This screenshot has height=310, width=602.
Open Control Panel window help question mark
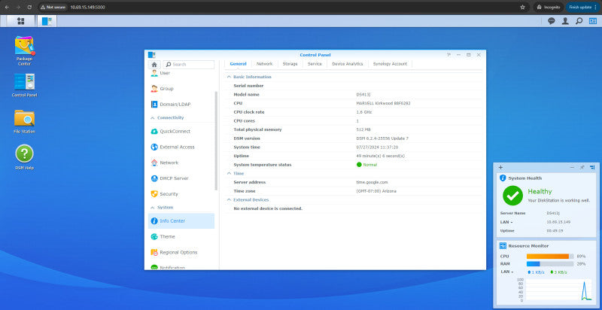pos(448,55)
